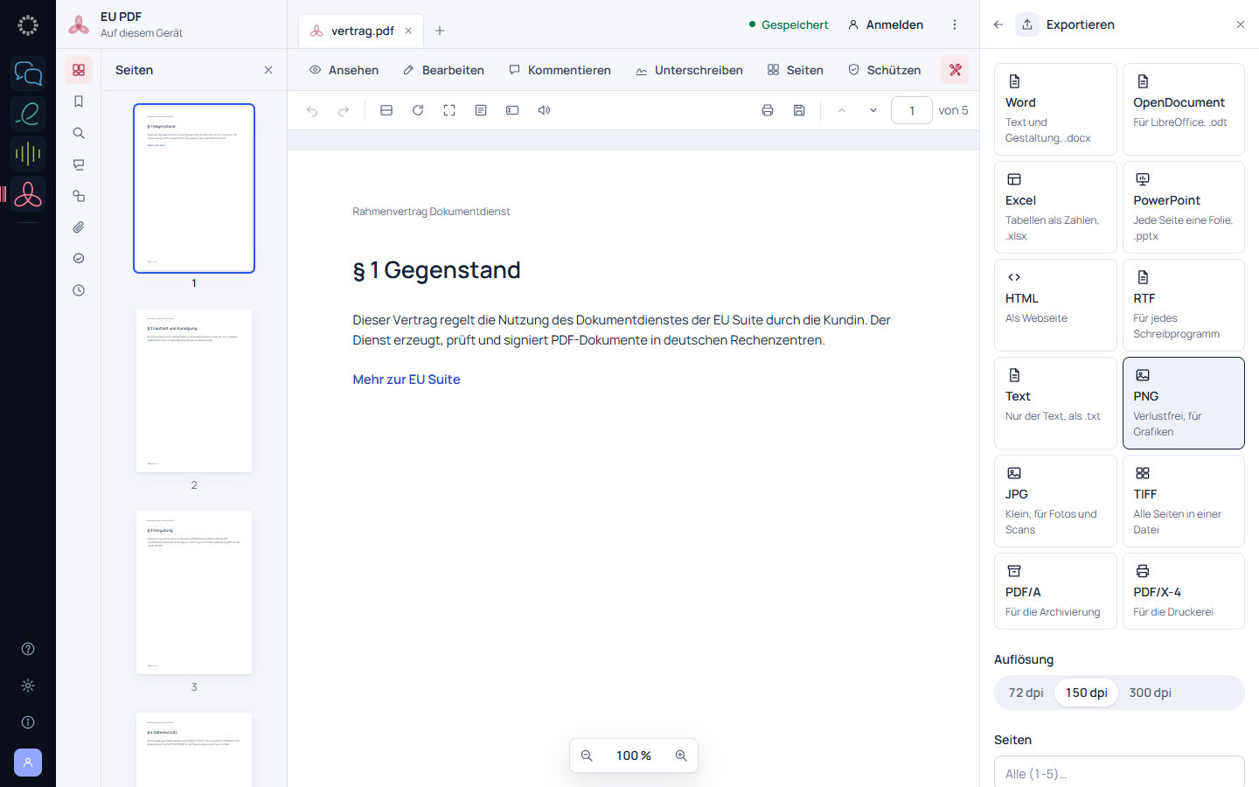This screenshot has height=787, width=1259.
Task: Open the Ansehen tab
Action: pyautogui.click(x=344, y=70)
